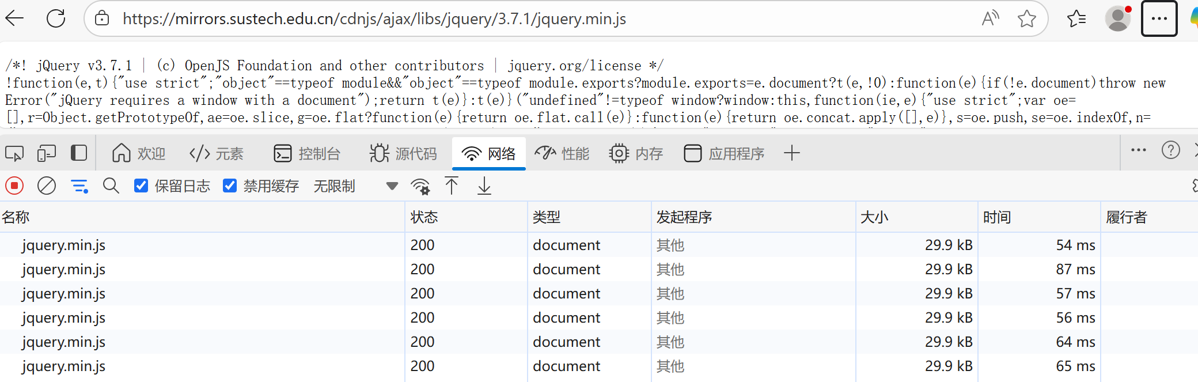The image size is (1198, 382).
Task: Click the stop recording network log icon
Action: click(14, 186)
